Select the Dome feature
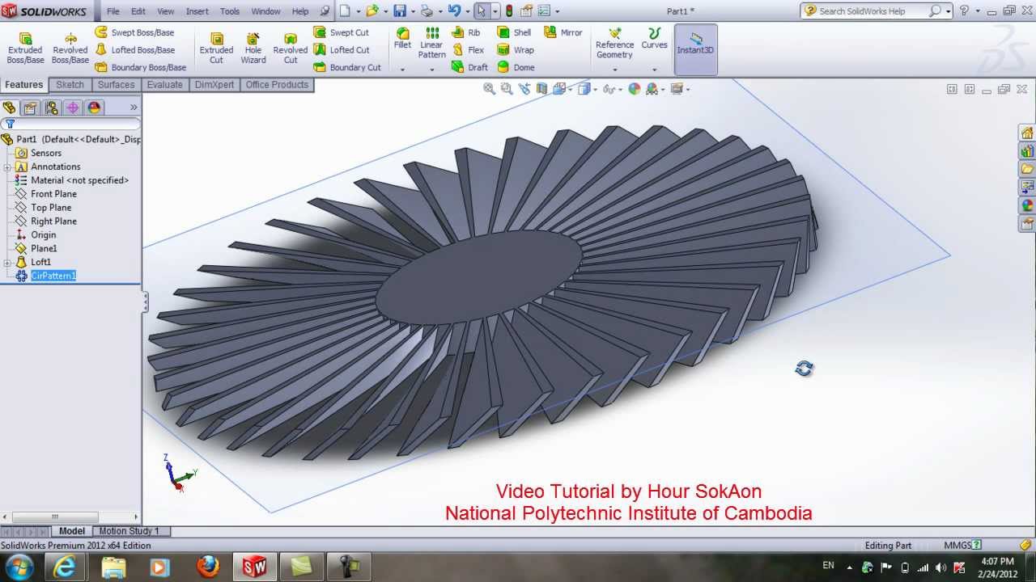The height and width of the screenshot is (582, 1036). 516,67
